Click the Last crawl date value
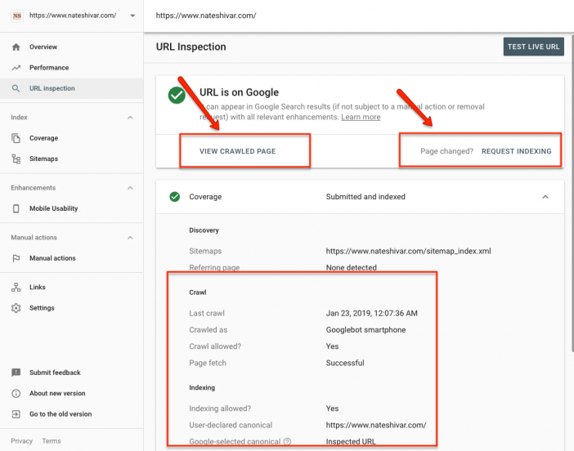 point(371,313)
